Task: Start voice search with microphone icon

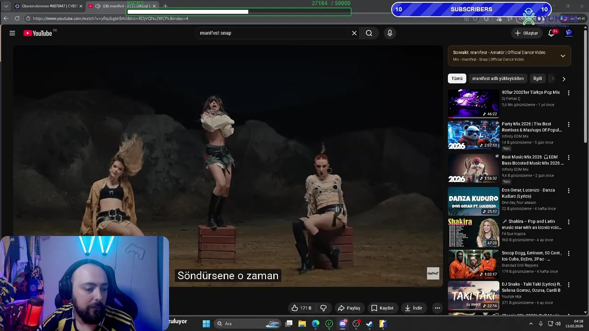Action: 390,33
